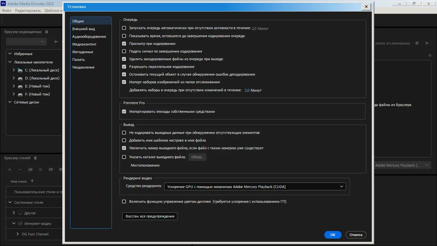Open the Preset Browser panel menu icon

pyautogui.click(x=35, y=158)
